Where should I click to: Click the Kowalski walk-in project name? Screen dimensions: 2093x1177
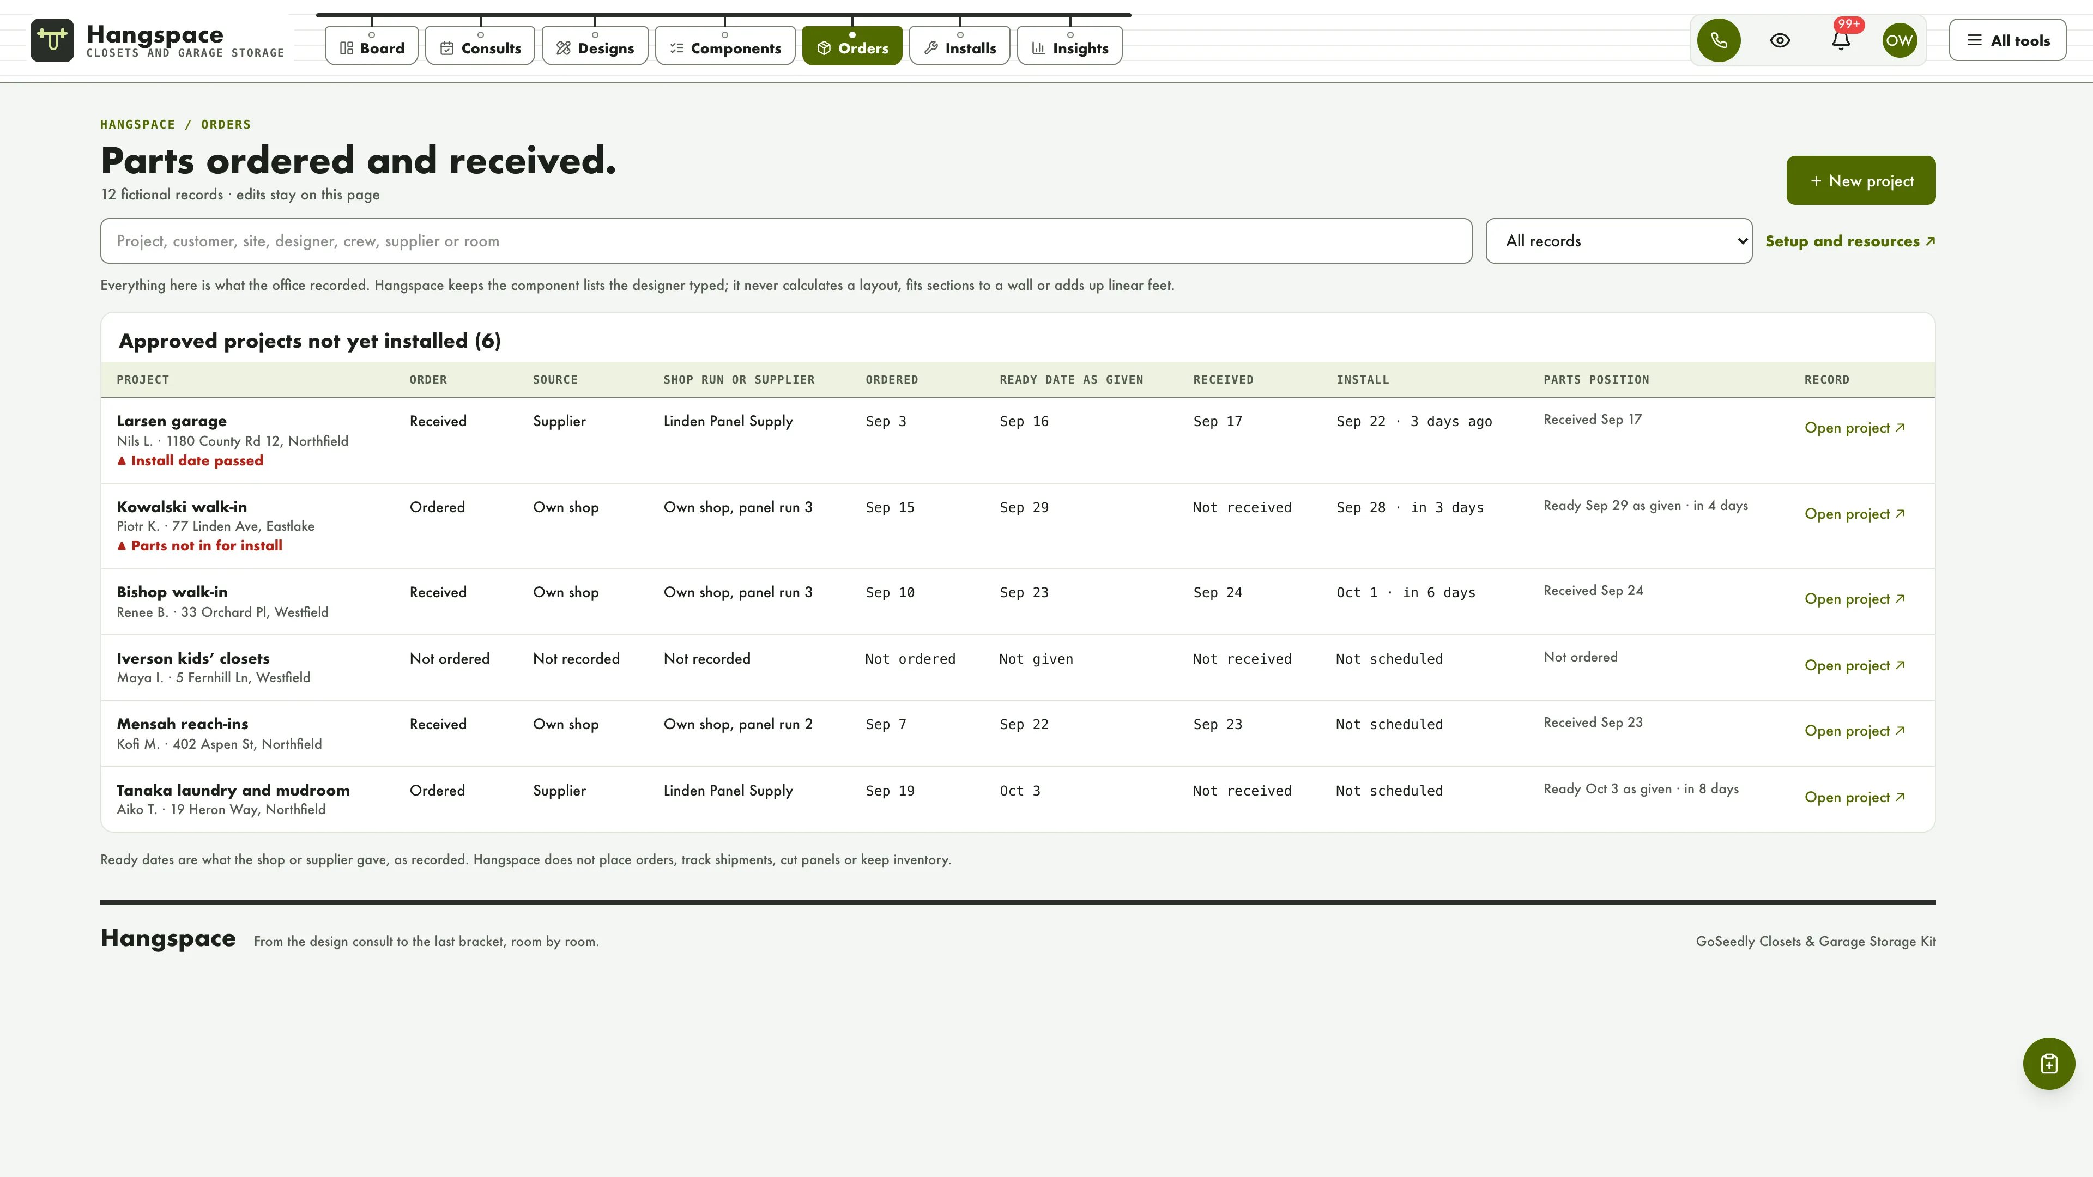[x=182, y=507]
